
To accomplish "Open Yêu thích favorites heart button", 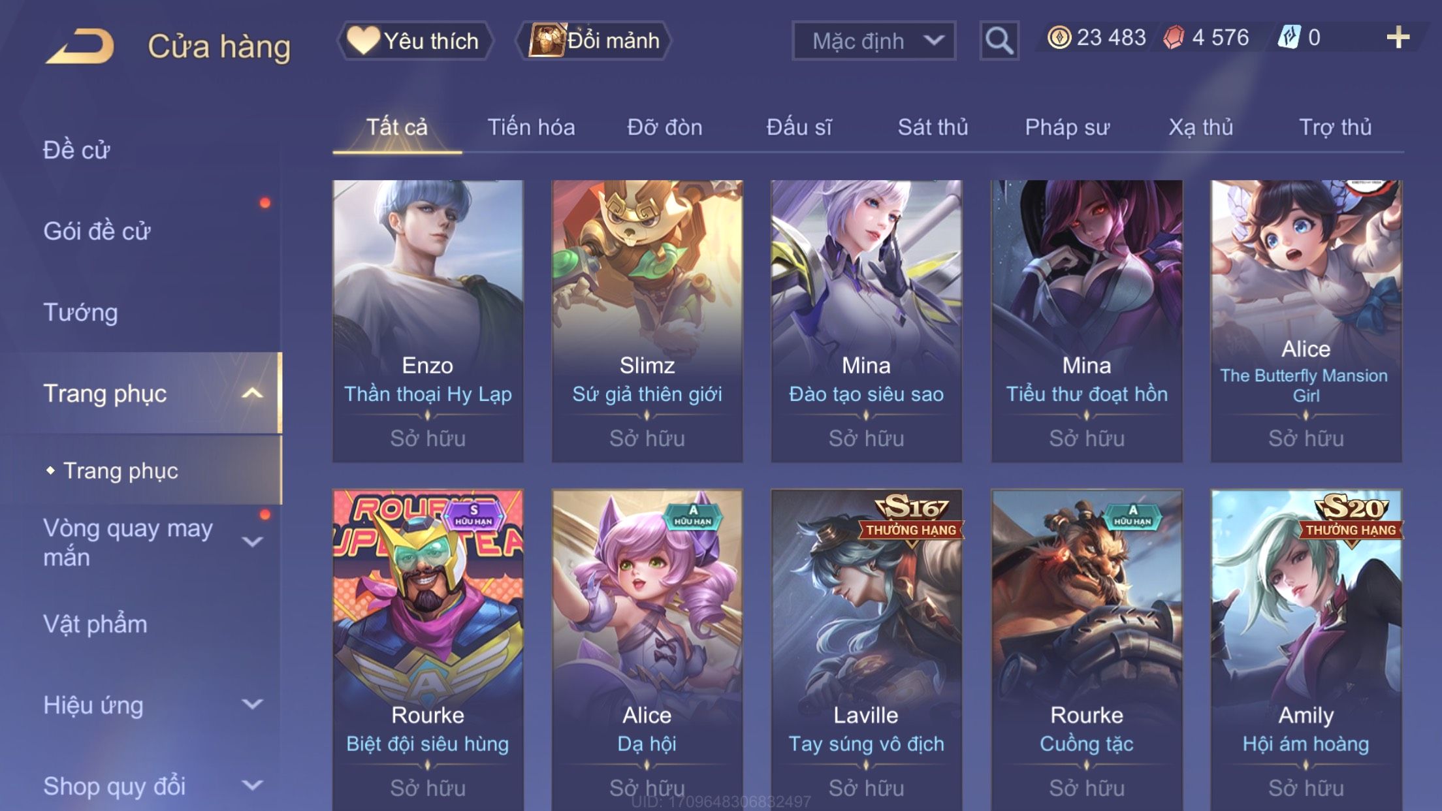I will [x=415, y=40].
